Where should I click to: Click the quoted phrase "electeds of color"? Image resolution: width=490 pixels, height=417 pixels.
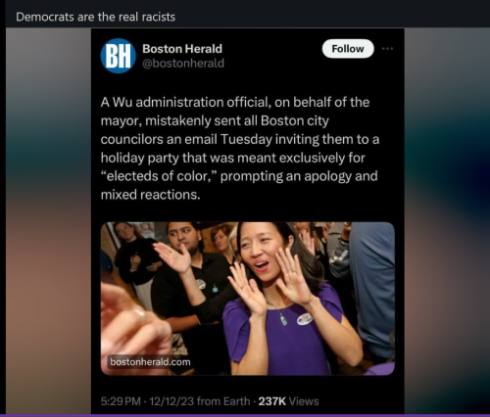pyautogui.click(x=157, y=176)
